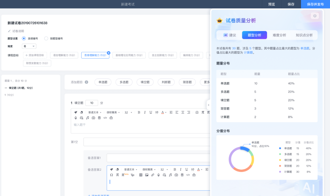Select the 连续编号 radio button
The height and width of the screenshot is (196, 330).
pos(24,38)
